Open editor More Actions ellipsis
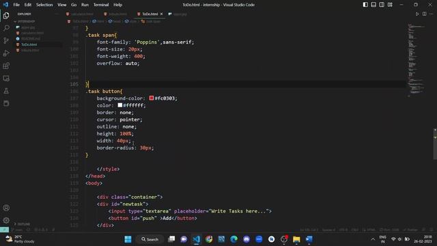Image resolution: width=437 pixels, height=246 pixels. [x=431, y=14]
